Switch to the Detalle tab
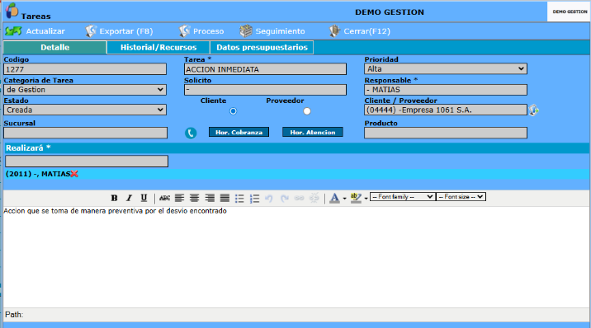The image size is (591, 328). (55, 48)
